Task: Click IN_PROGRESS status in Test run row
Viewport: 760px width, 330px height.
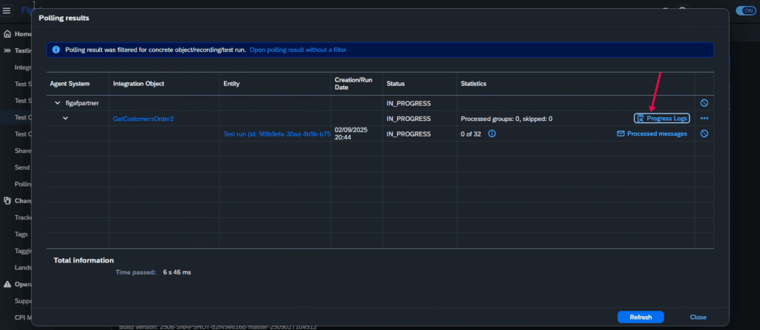Action: (408, 133)
